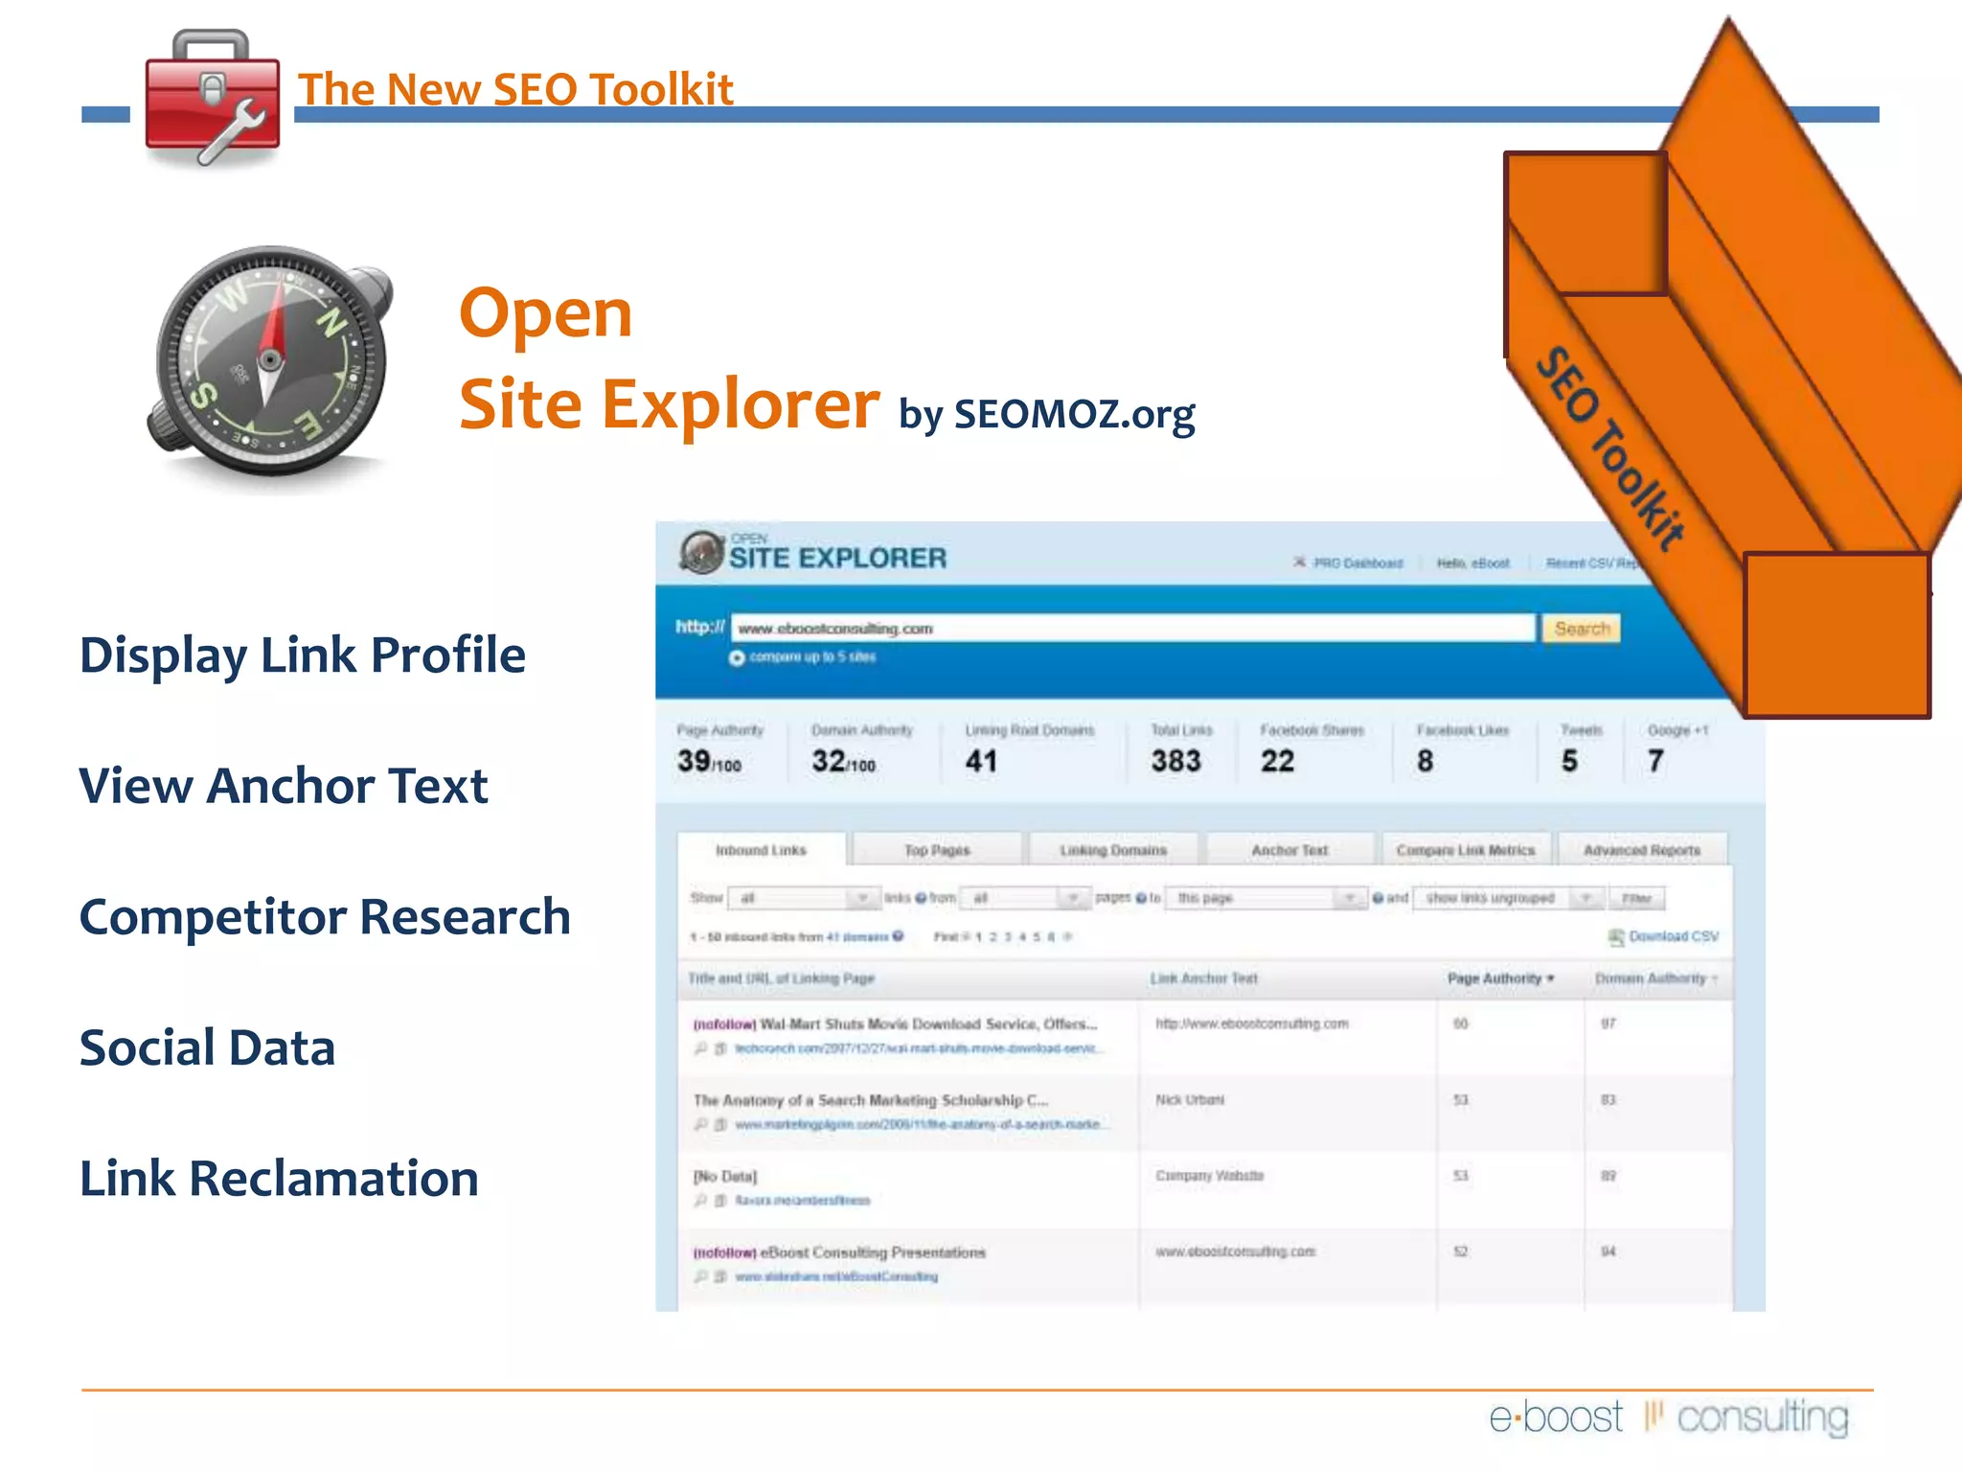The width and height of the screenshot is (1962, 1472).
Task: Click magnifier icon under Wal-Mart Shuts Movie row
Action: pos(701,1048)
